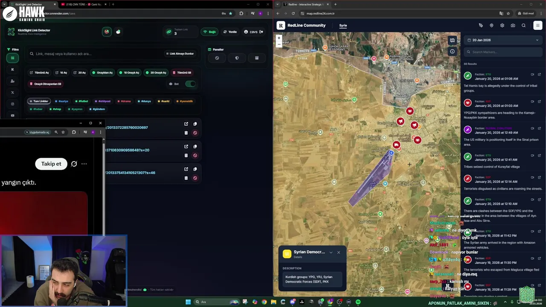
Task: Toggle the Bot switch off
Action: pos(190,84)
